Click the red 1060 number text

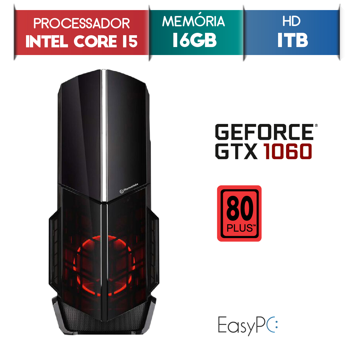pyautogui.click(x=288, y=151)
